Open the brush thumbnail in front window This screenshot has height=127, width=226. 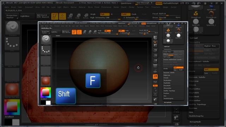click(46, 40)
